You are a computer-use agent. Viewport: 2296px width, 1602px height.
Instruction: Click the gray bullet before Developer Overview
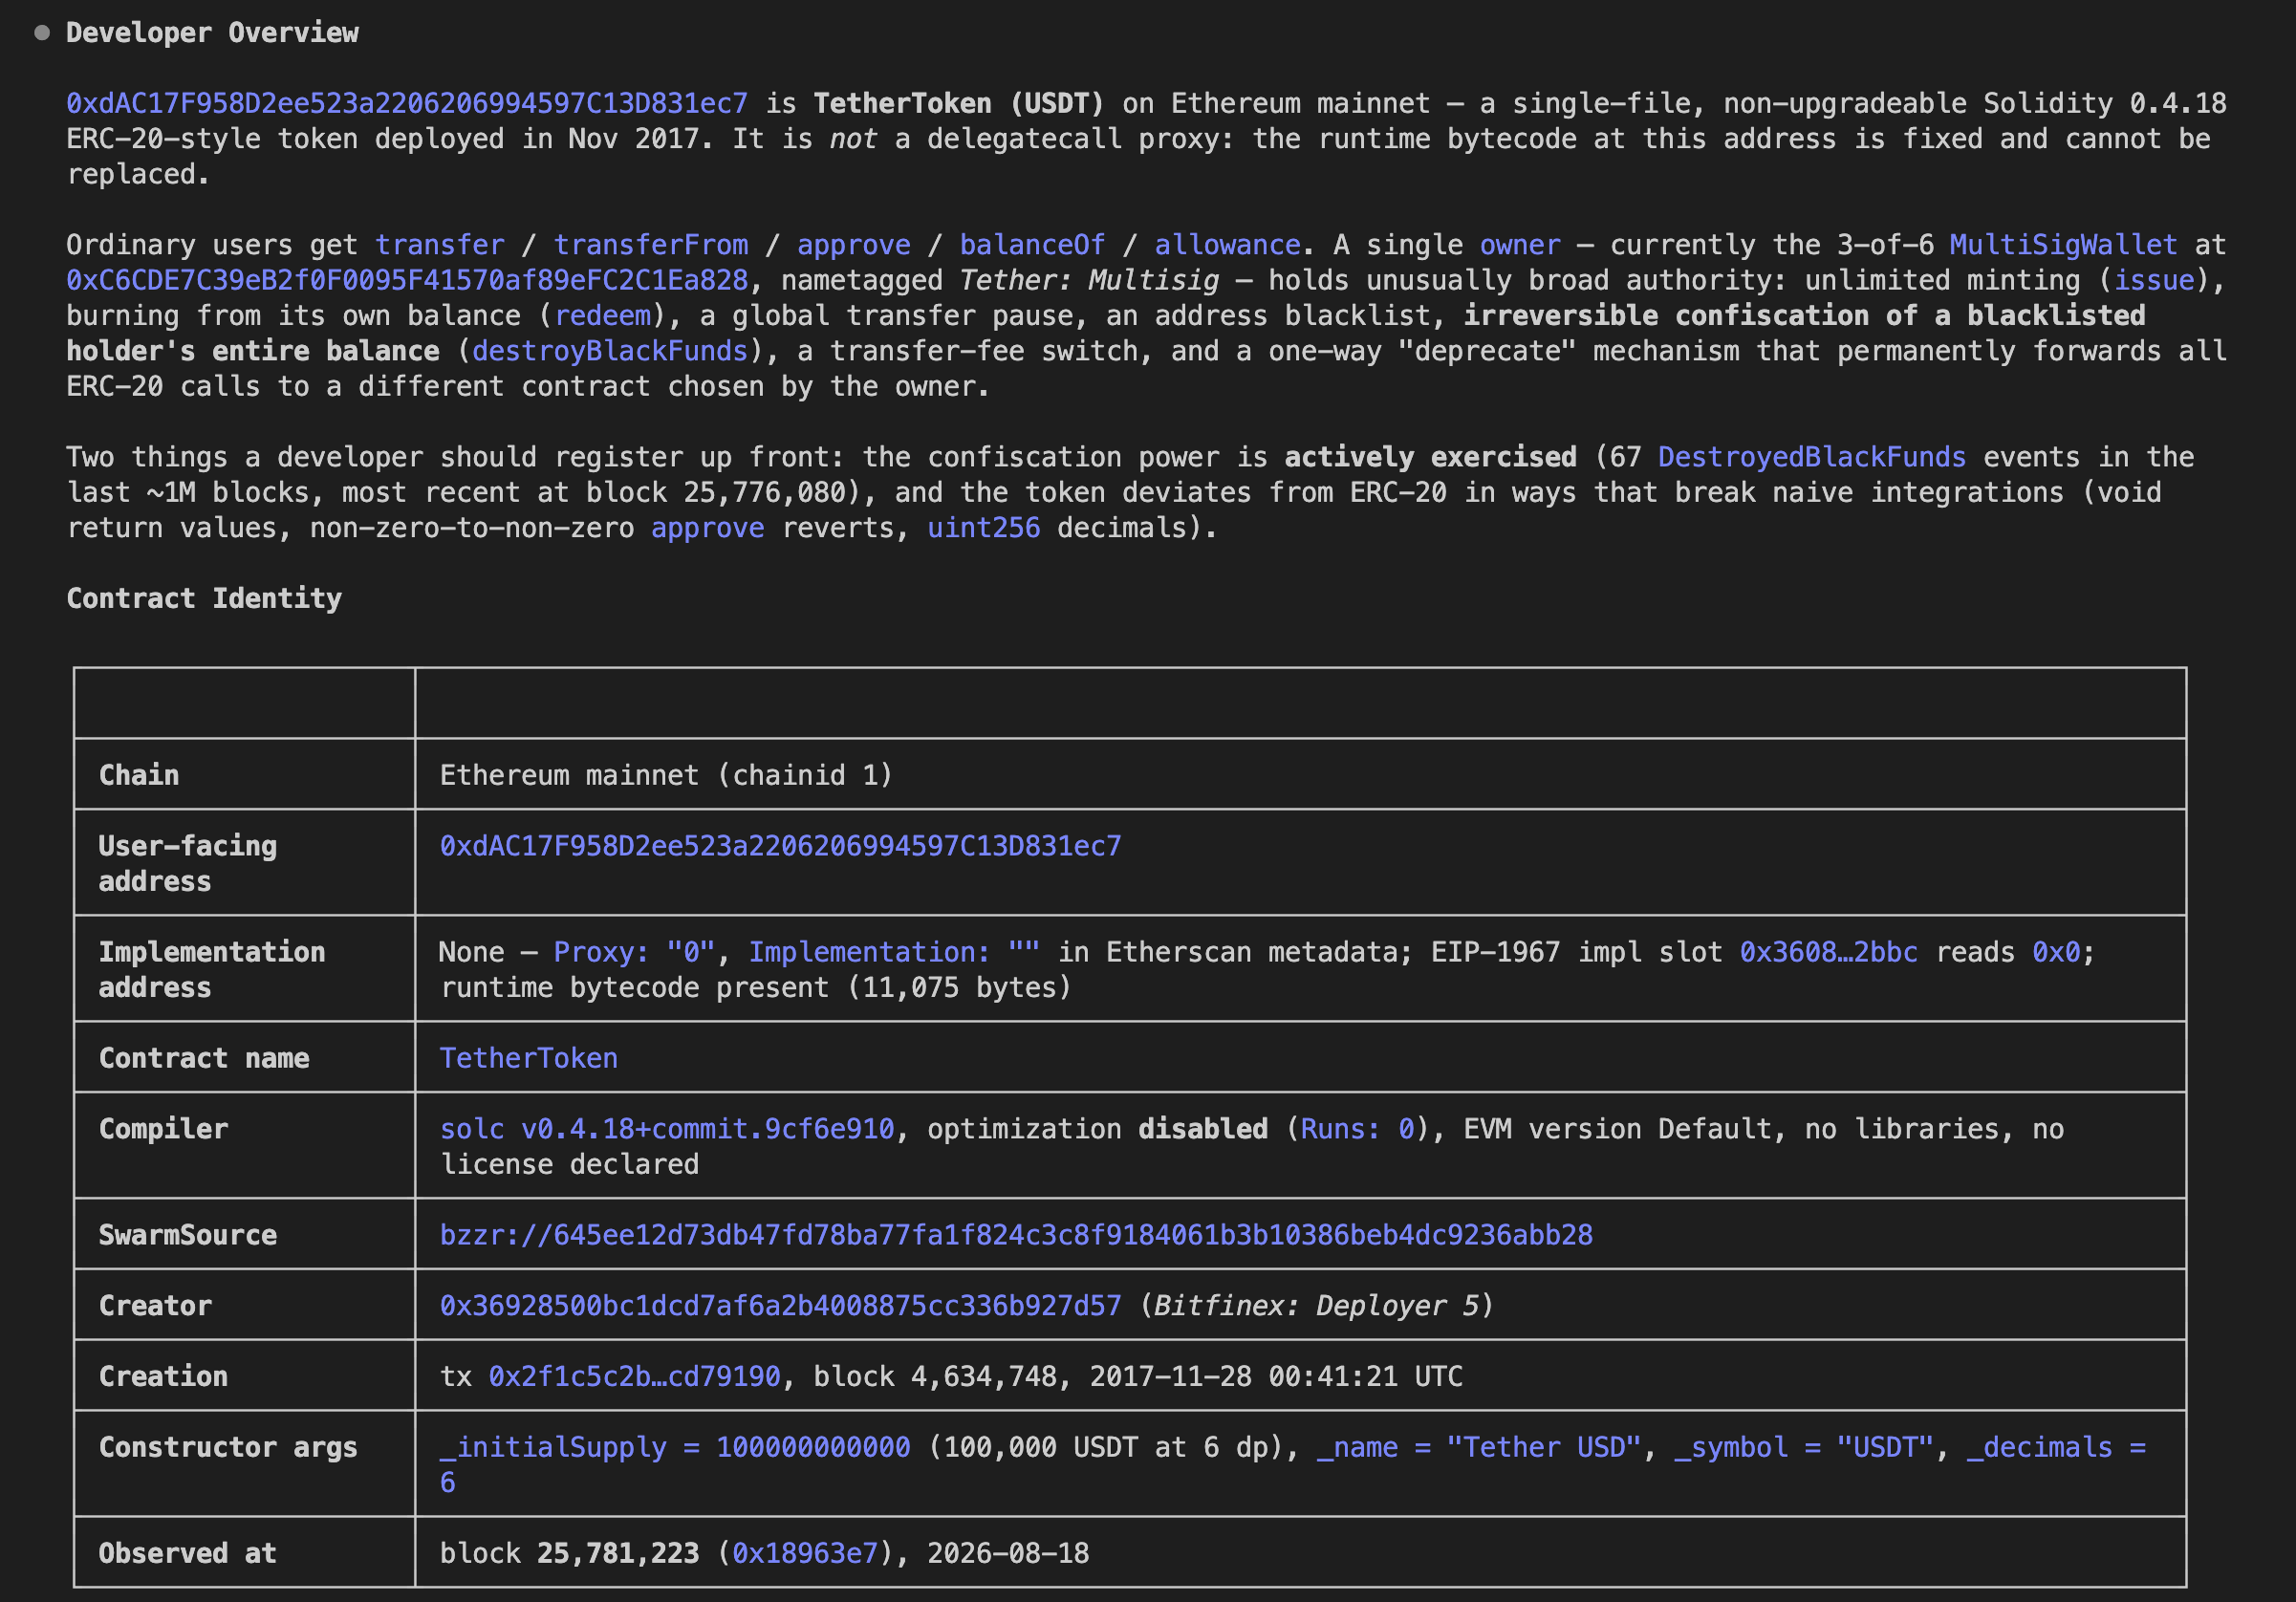click(x=42, y=33)
